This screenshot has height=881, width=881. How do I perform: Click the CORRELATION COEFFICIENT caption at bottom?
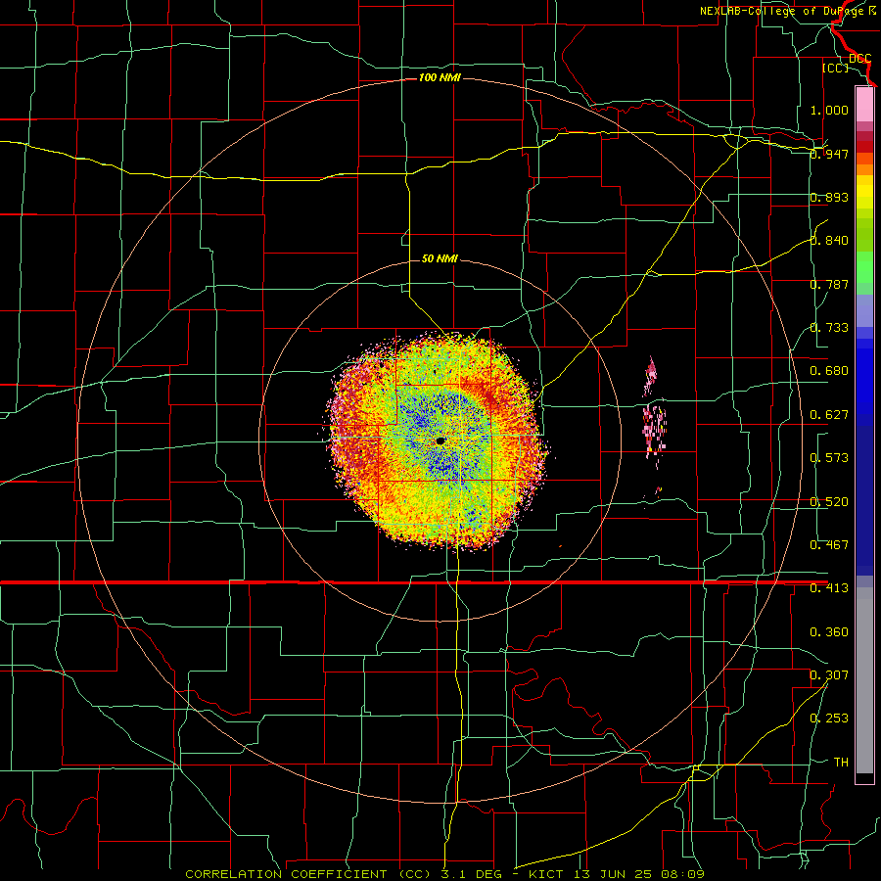click(444, 874)
